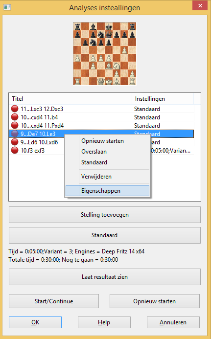This screenshot has width=211, height=339.
Task: Select the row 9...Ld6 10.Lxd6
Action: pyautogui.click(x=101, y=142)
